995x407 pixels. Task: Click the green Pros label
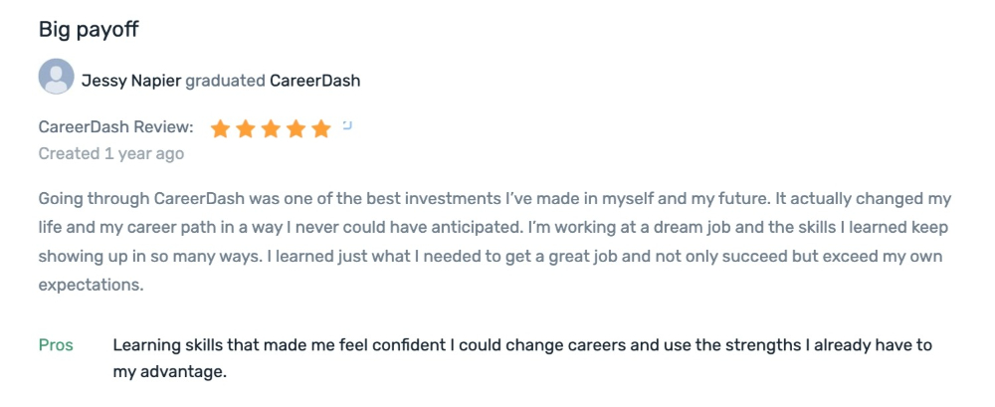[x=56, y=345]
